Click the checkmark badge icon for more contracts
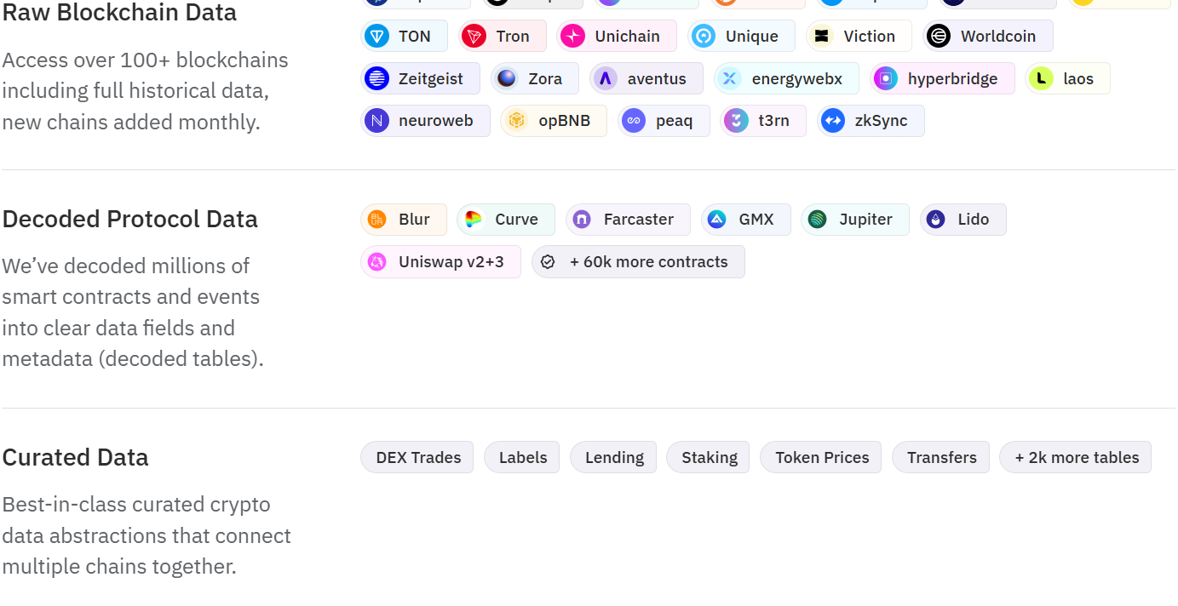Viewport: 1178px width, 606px height. [548, 262]
